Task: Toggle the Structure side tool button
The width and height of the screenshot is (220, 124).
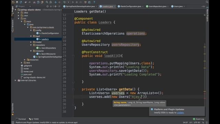Action: pyautogui.click(x=13, y=26)
